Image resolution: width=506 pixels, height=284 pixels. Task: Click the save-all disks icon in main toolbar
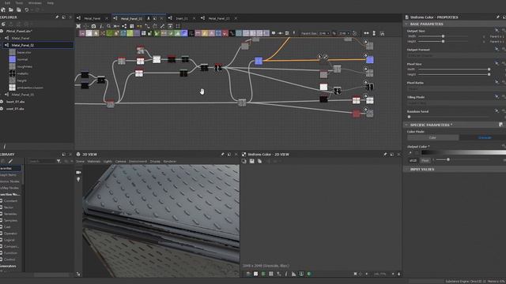point(19,10)
